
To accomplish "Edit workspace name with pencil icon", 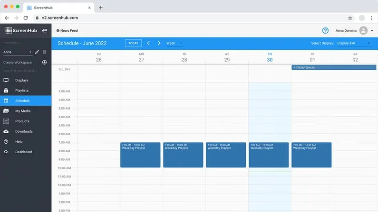I will pyautogui.click(x=37, y=52).
